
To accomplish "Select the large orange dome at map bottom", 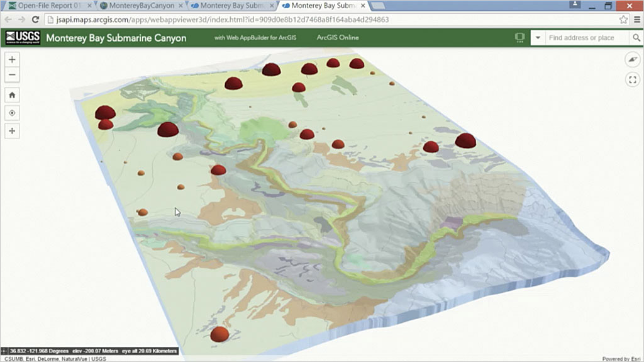I will pyautogui.click(x=219, y=334).
